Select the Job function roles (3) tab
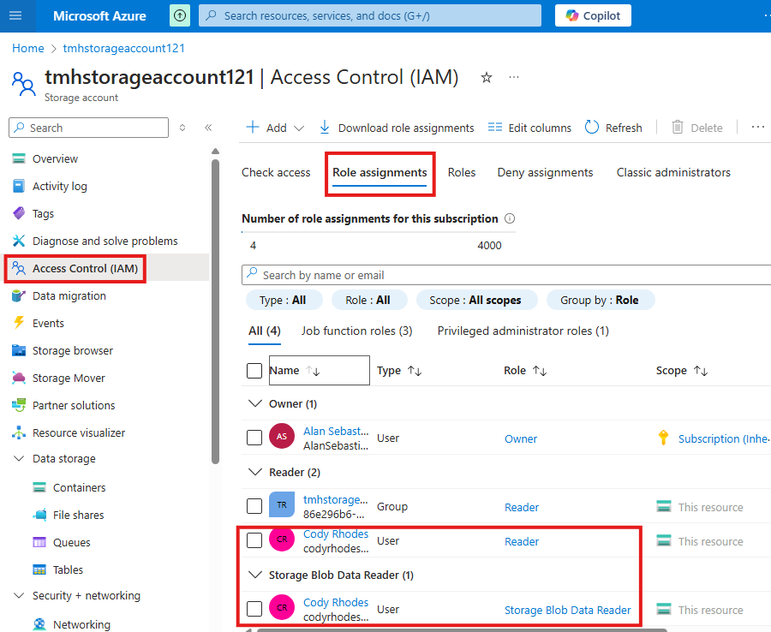The width and height of the screenshot is (771, 632). click(x=357, y=331)
